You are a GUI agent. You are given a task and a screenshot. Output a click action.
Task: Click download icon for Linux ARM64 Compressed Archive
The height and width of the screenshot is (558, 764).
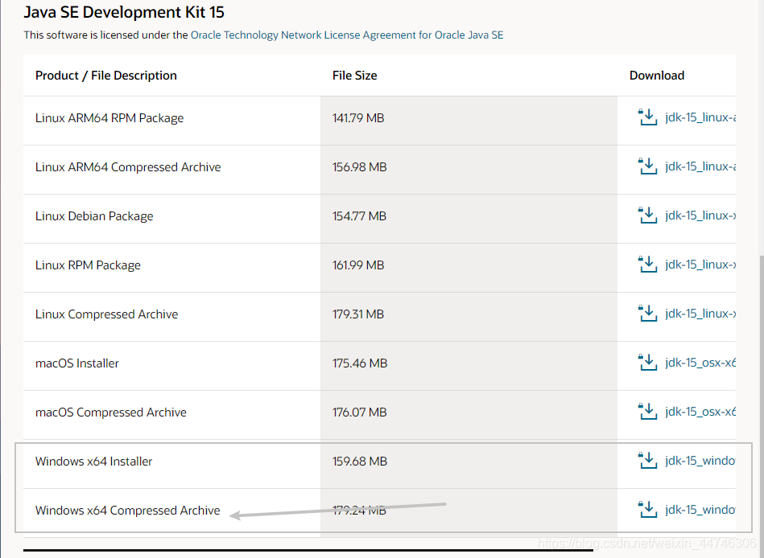(647, 167)
